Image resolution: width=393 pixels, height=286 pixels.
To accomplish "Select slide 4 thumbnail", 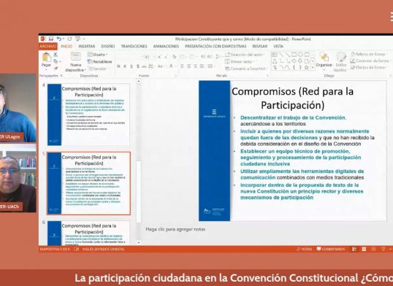I will click(88, 115).
